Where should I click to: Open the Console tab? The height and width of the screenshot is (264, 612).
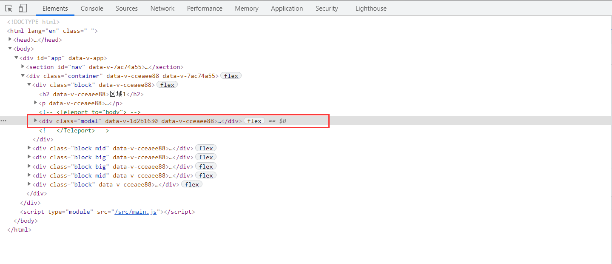pos(92,9)
